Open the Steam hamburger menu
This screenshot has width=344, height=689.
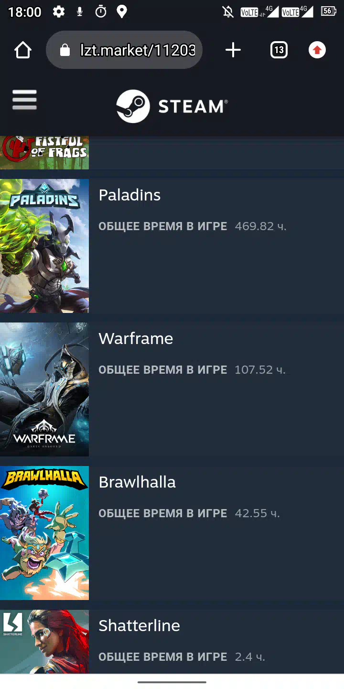(x=24, y=100)
